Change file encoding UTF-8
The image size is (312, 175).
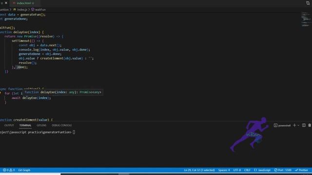point(237,170)
